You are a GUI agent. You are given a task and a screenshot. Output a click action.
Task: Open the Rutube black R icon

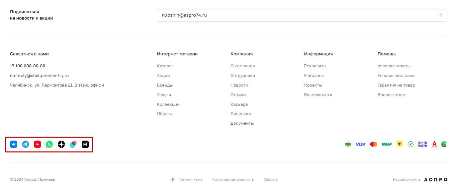(x=85, y=144)
